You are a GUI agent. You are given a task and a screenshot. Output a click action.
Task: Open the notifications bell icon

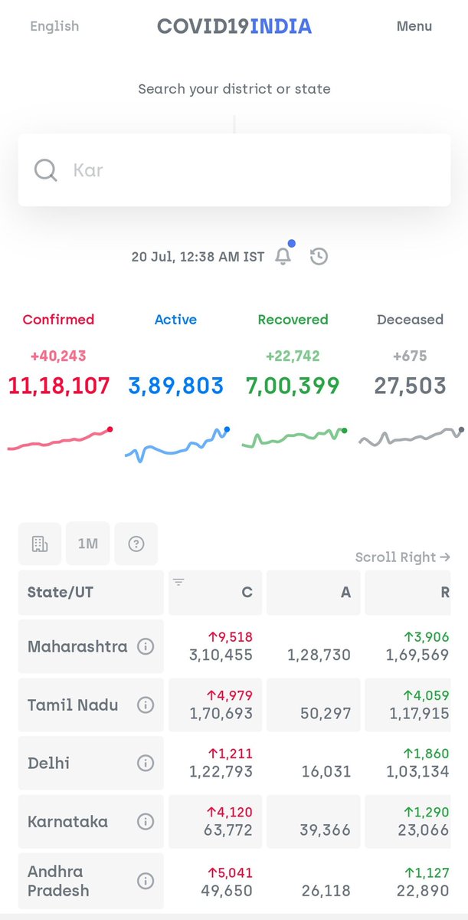(283, 257)
